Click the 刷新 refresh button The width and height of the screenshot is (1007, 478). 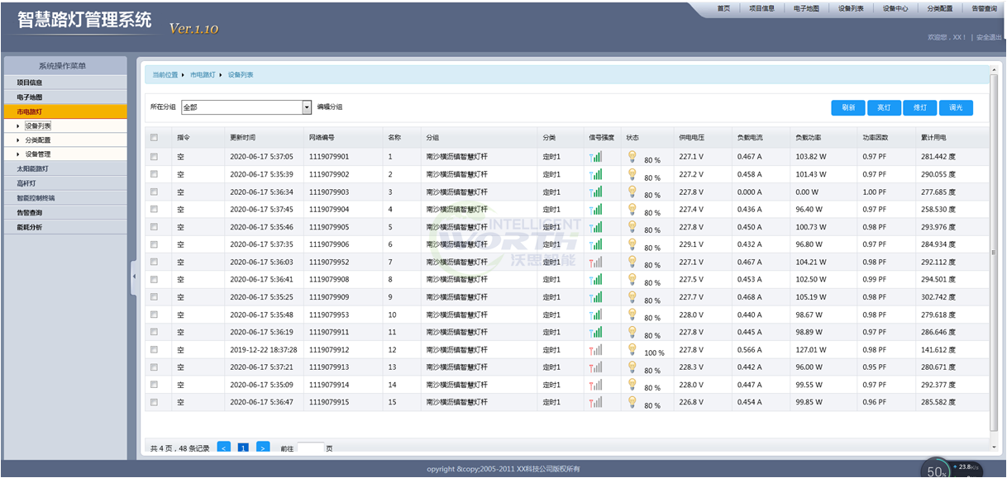(x=848, y=108)
